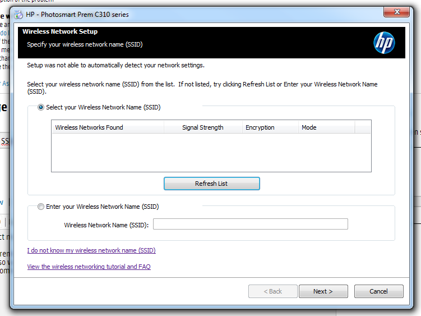The image size is (421, 316).
Task: Focus the Wireless Network Name (SSID) text field
Action: [250, 224]
